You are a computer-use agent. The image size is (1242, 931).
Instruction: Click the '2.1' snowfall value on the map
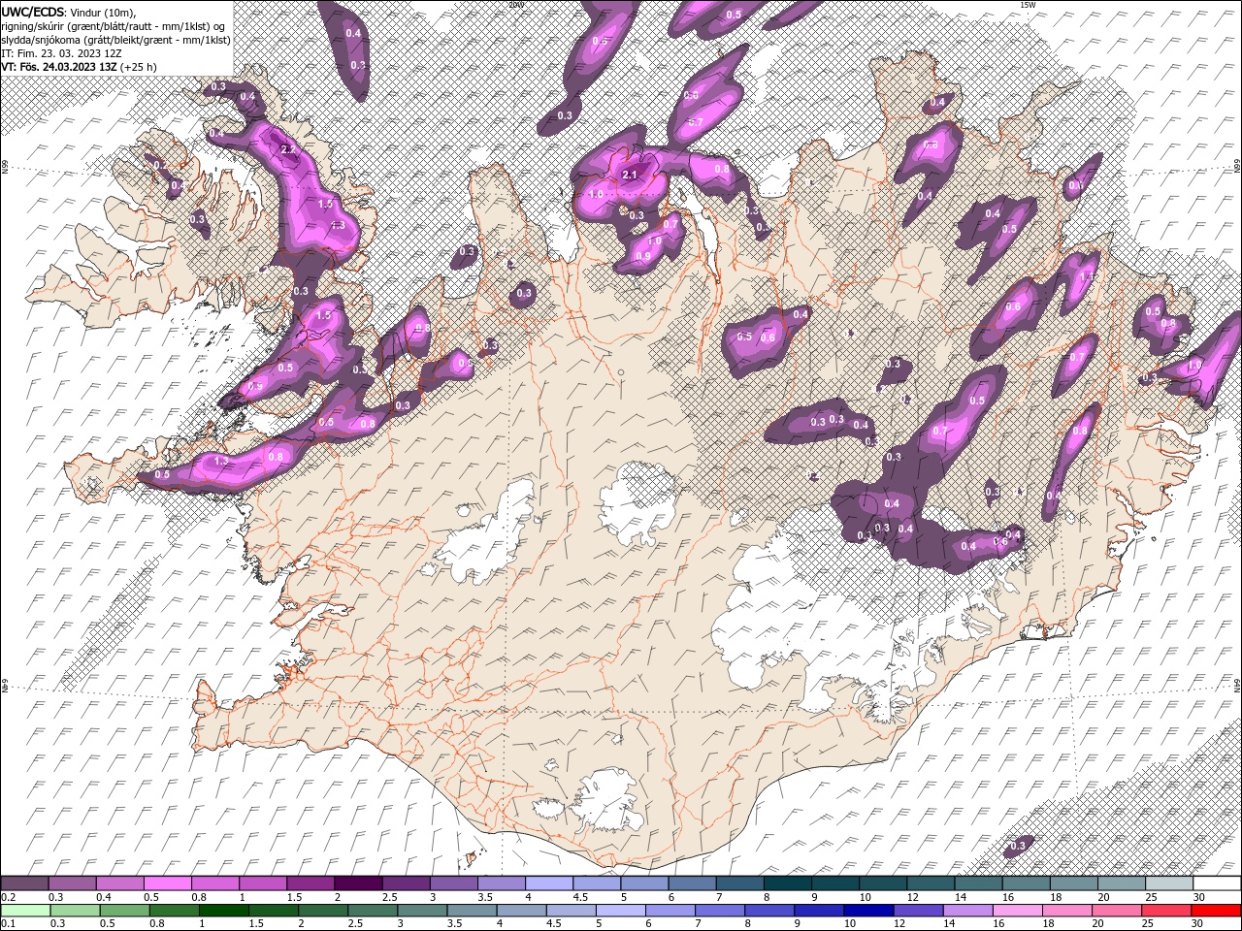click(x=630, y=175)
